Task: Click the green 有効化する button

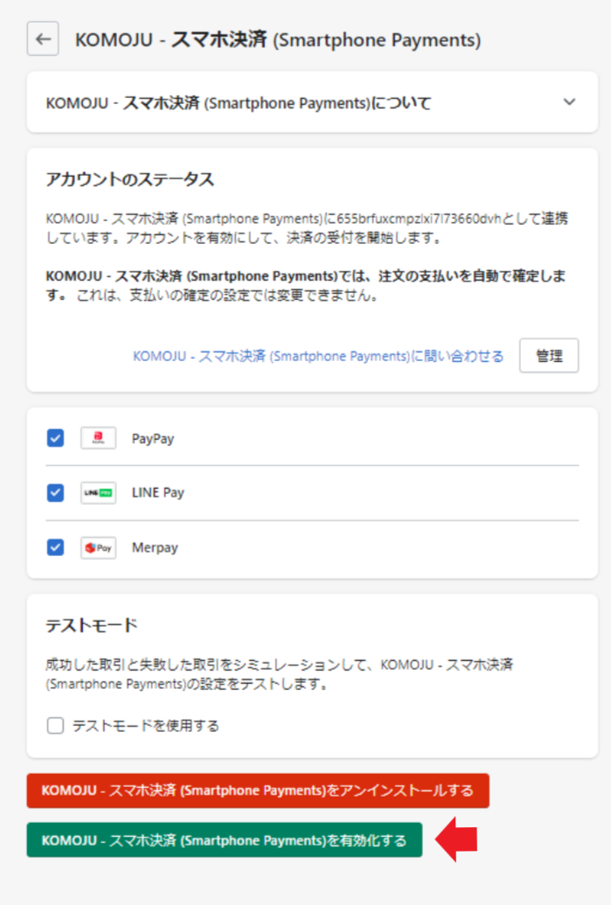Action: pos(225,840)
